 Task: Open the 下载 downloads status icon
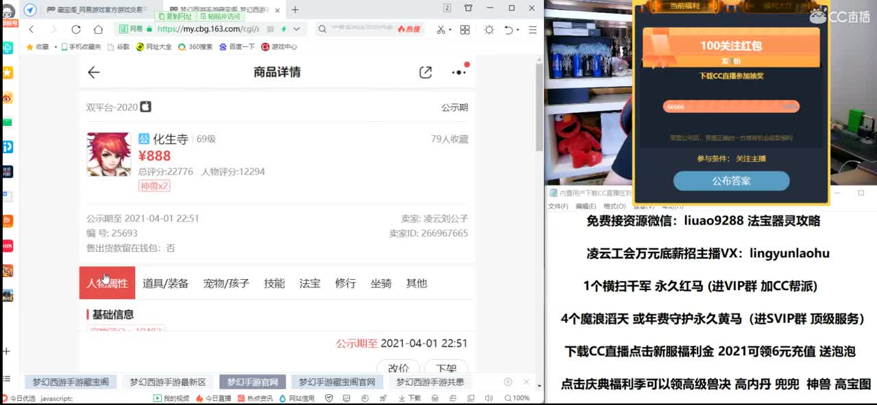pyautogui.click(x=410, y=397)
